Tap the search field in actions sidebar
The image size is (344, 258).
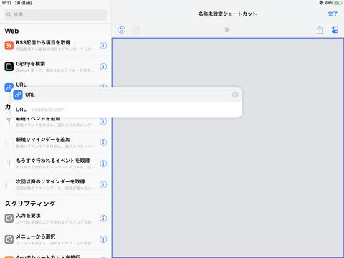pyautogui.click(x=55, y=15)
